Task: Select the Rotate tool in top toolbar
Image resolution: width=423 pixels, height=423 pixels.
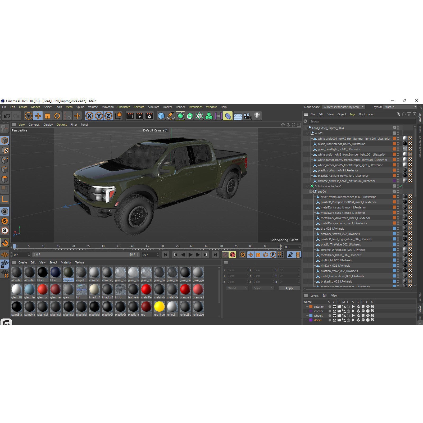Action: click(57, 116)
